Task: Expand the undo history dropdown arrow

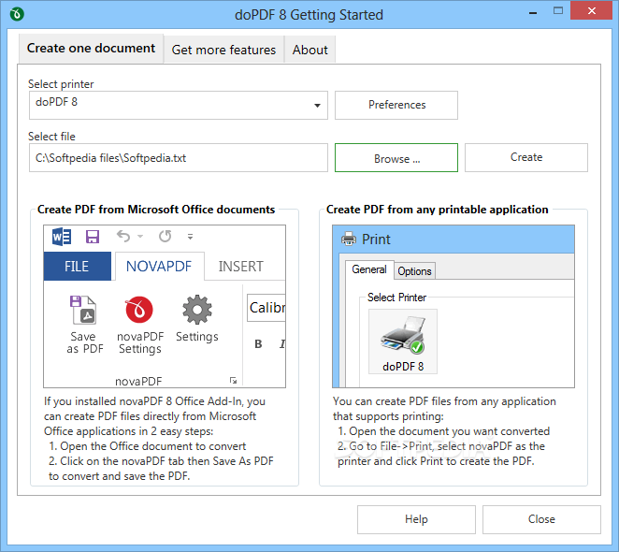Action: click(x=140, y=237)
